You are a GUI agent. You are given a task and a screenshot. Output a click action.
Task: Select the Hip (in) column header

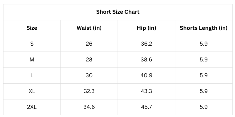[146, 28]
